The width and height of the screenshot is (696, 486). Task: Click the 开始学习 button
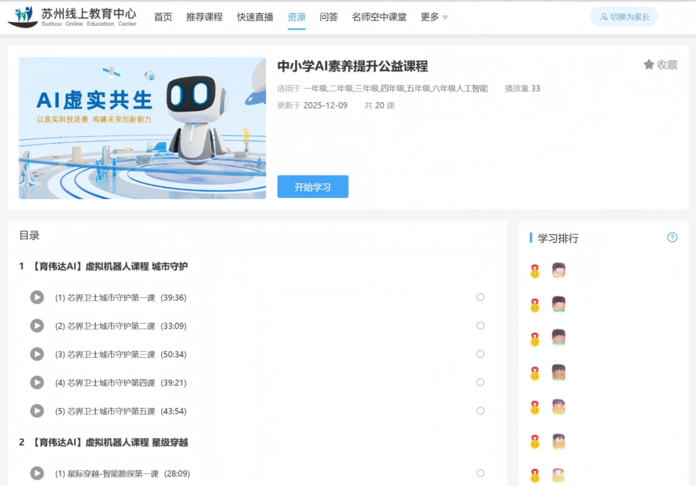point(313,187)
